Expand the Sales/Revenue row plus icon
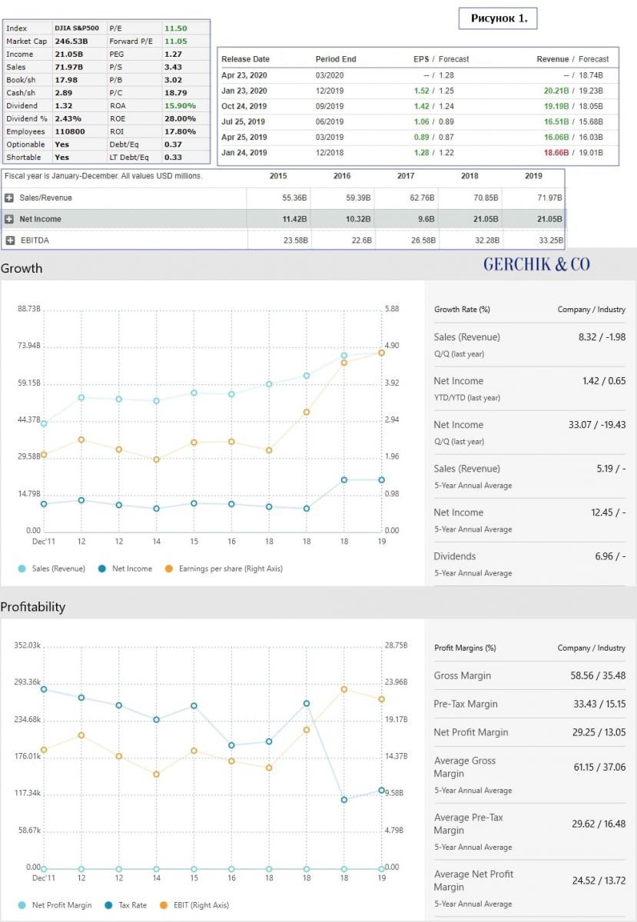Viewport: 637px width, 922px height. tap(10, 197)
